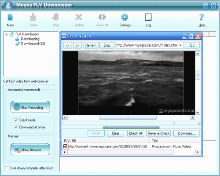Click the vertical scrollbar up arrow
The width and height of the screenshot is (220, 176).
click(x=198, y=54)
